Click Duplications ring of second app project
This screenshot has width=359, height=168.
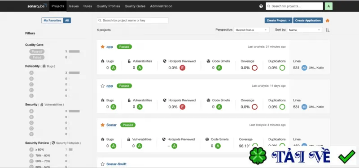click(x=282, y=107)
